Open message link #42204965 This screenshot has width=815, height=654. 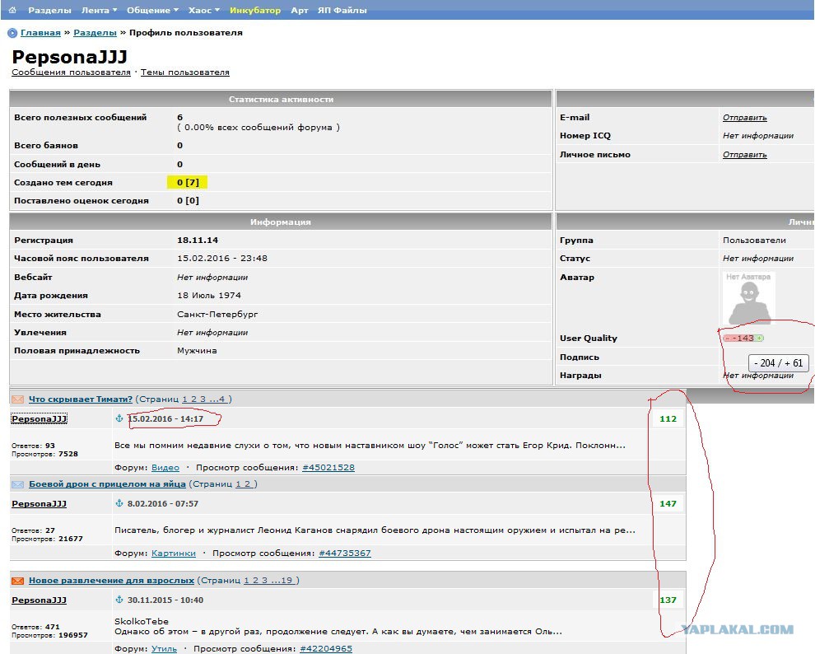326,649
